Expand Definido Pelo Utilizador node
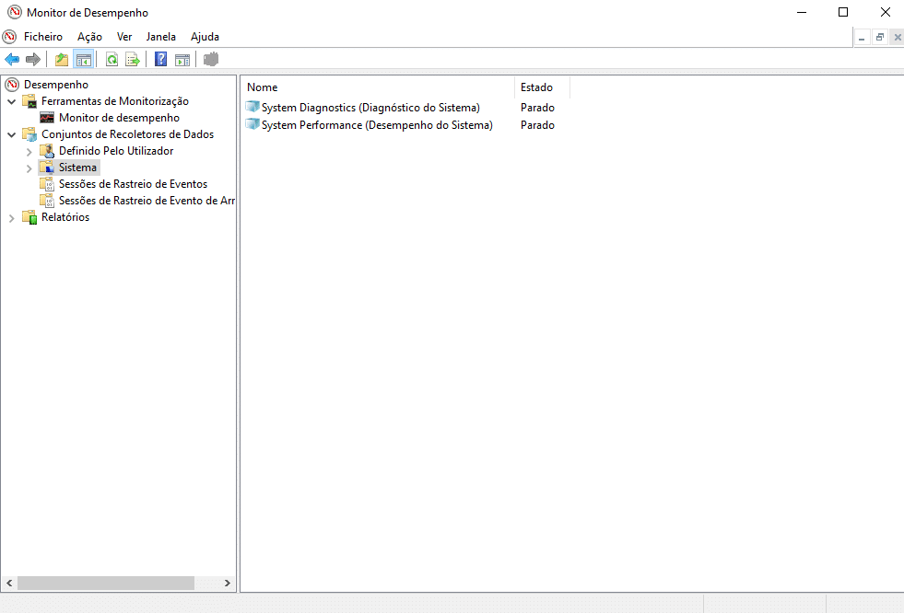This screenshot has width=904, height=613. (x=29, y=151)
